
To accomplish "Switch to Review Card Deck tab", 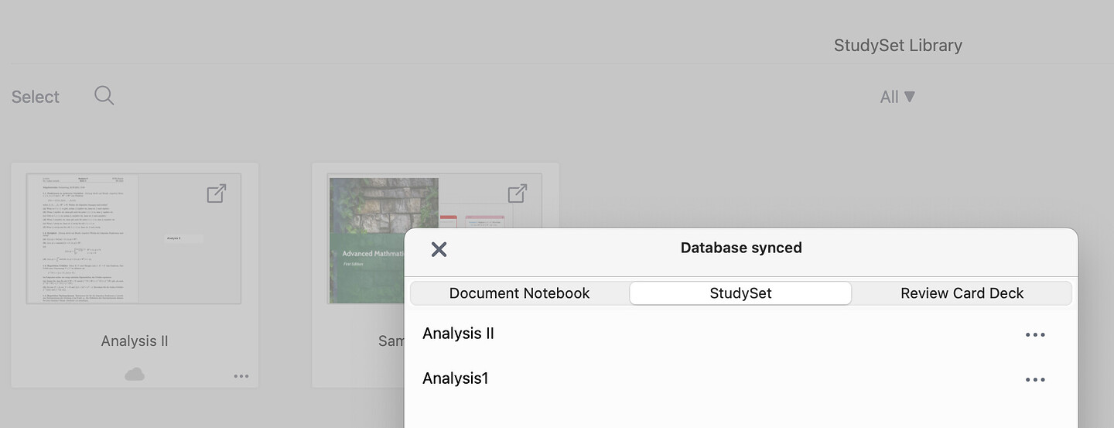I will tap(962, 293).
